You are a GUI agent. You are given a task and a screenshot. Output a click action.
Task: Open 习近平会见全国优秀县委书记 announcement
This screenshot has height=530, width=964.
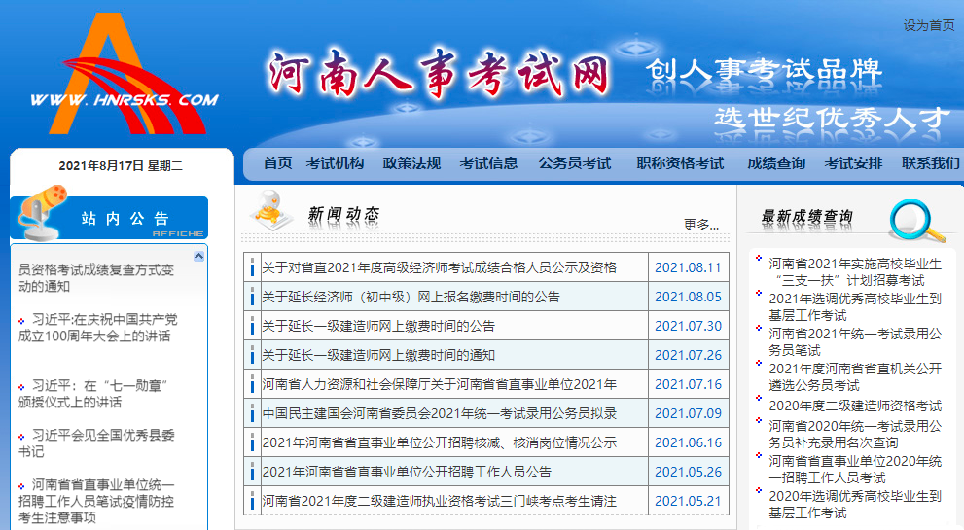click(96, 443)
